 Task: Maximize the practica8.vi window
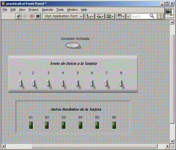point(167,4)
